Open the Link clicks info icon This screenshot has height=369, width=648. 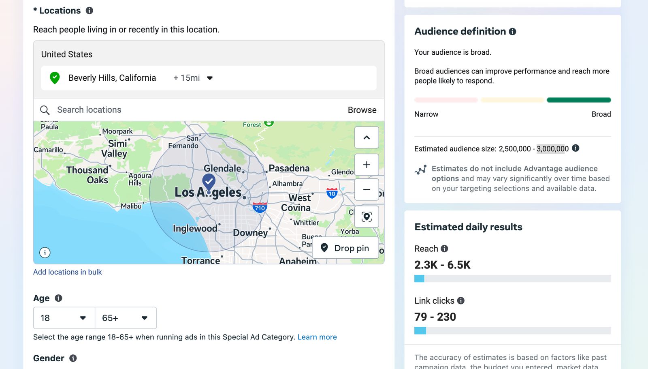tap(461, 300)
